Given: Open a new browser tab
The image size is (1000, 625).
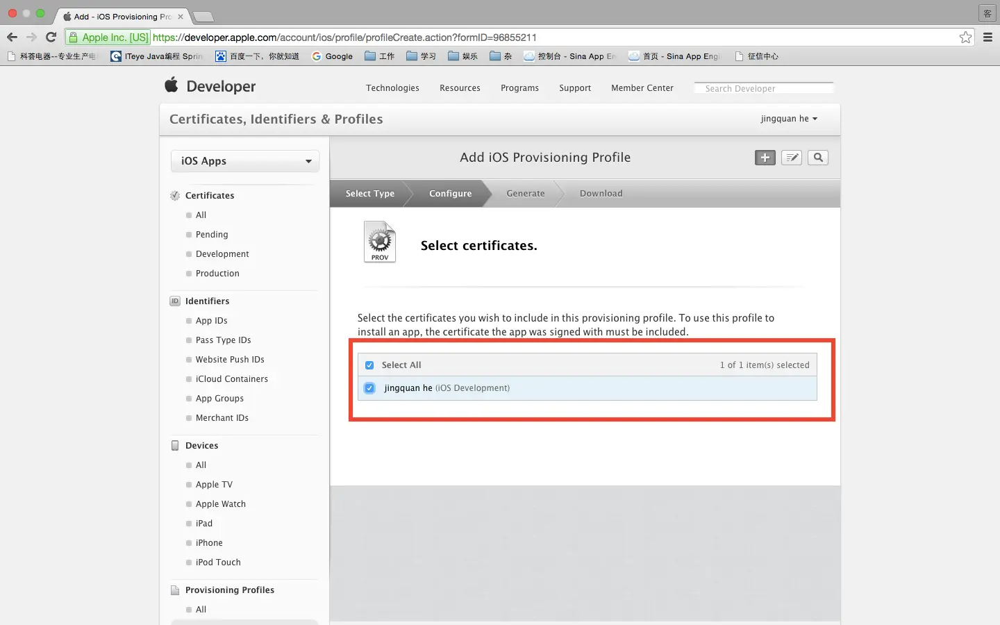Looking at the screenshot, I should coord(203,17).
